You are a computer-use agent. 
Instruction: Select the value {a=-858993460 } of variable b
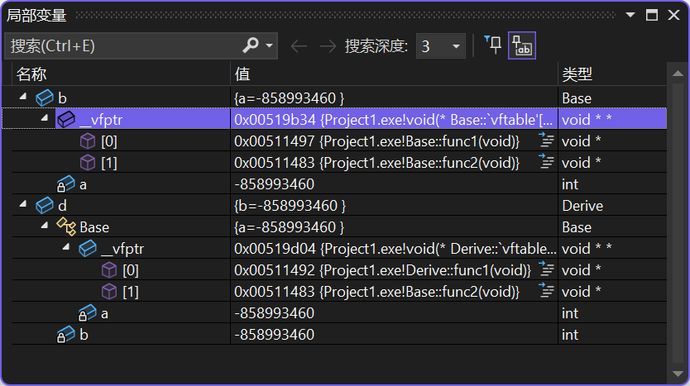click(x=289, y=98)
